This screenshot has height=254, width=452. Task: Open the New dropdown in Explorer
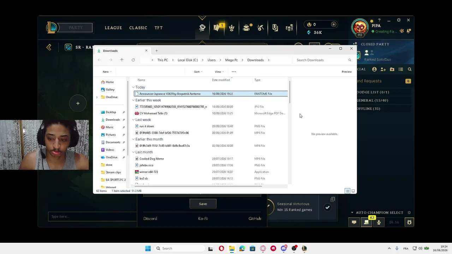(x=107, y=72)
